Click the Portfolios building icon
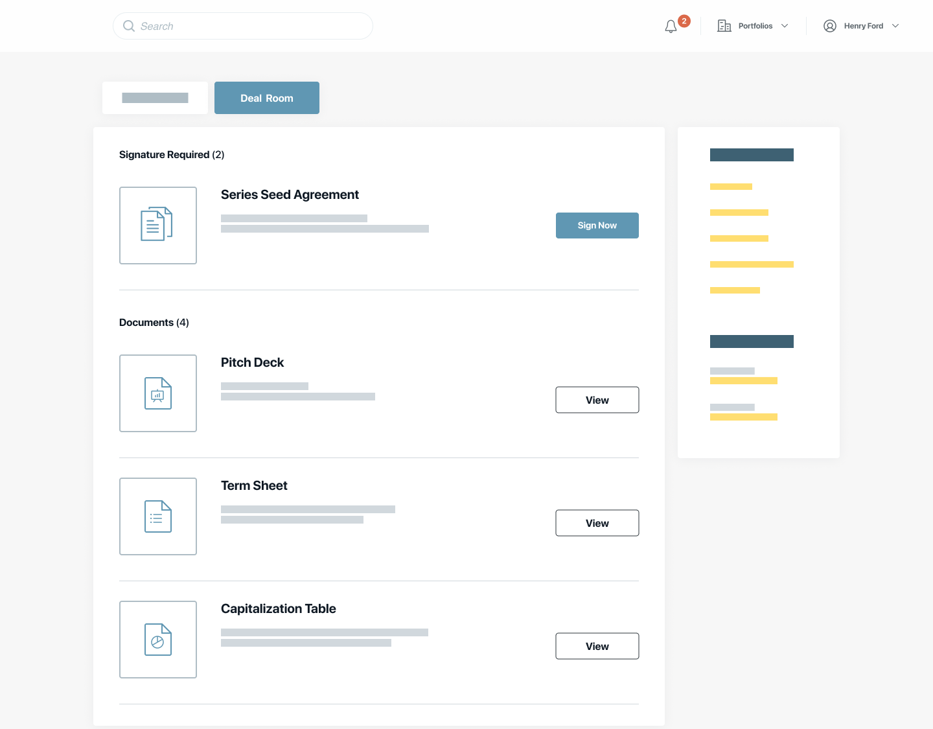This screenshot has width=933, height=729. 724,26
